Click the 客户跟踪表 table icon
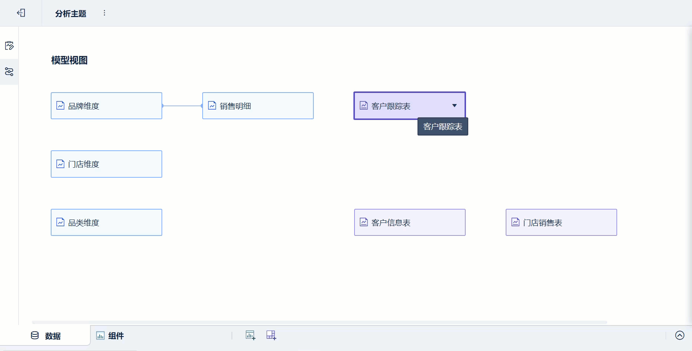Screen dimensions: 692x351 [x=364, y=106]
